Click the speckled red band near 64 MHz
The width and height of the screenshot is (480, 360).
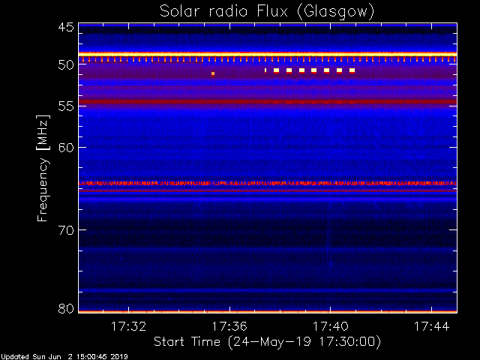(268, 183)
